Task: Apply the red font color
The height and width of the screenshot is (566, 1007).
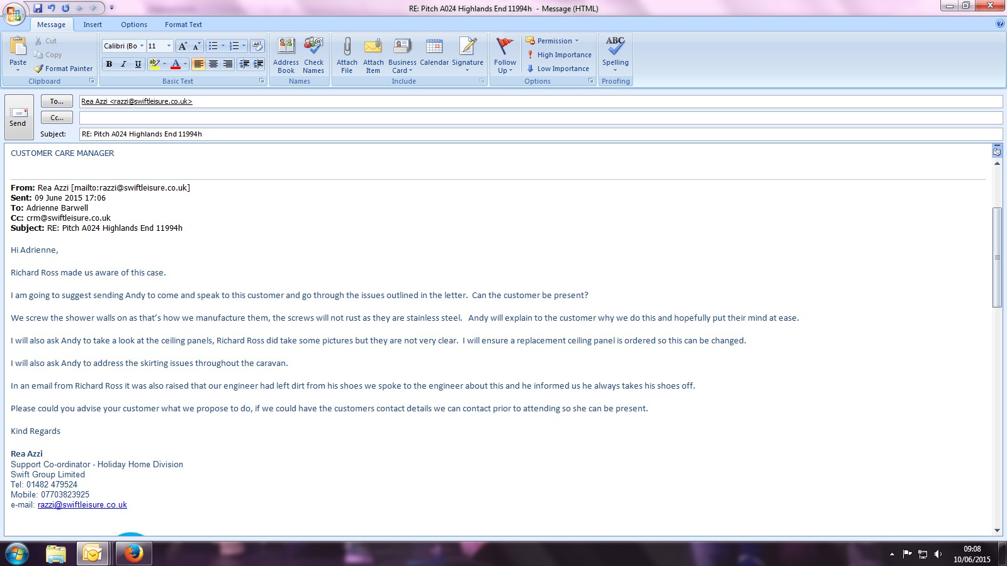Action: (x=176, y=64)
